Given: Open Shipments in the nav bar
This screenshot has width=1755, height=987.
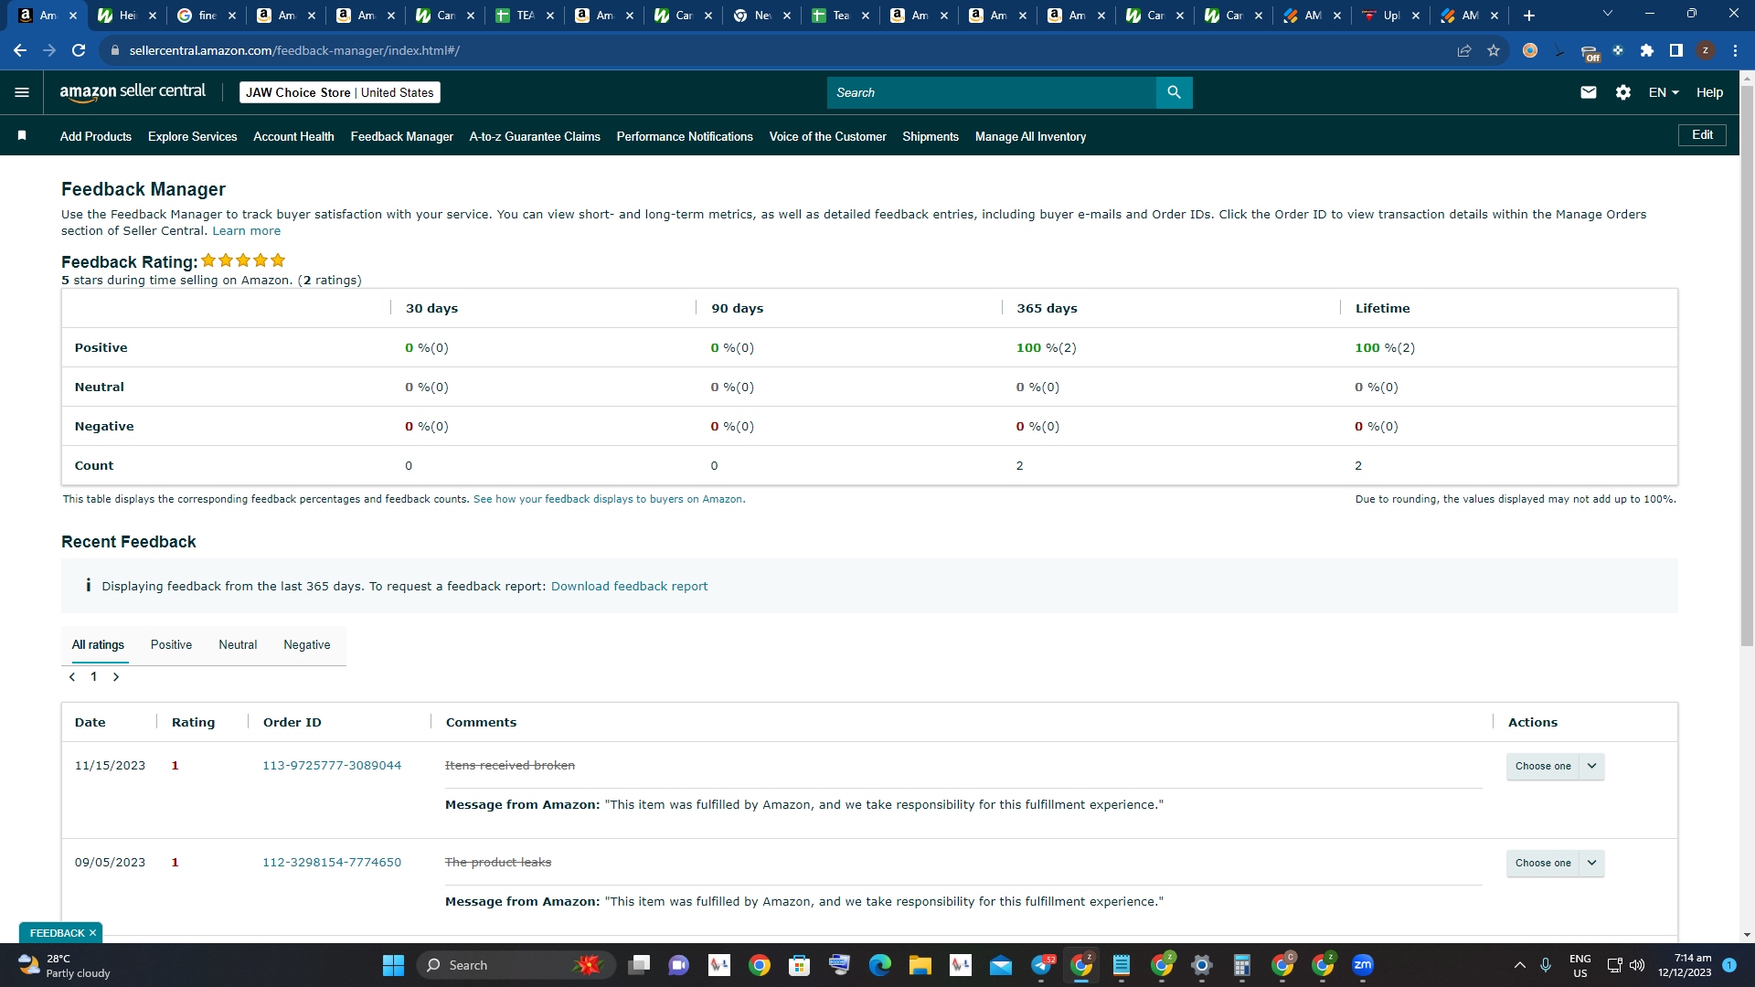Looking at the screenshot, I should tap(931, 136).
